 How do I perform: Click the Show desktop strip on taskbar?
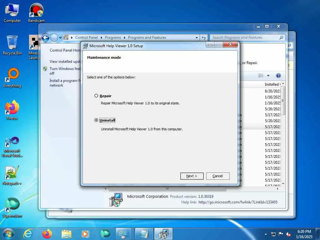click(x=318, y=234)
